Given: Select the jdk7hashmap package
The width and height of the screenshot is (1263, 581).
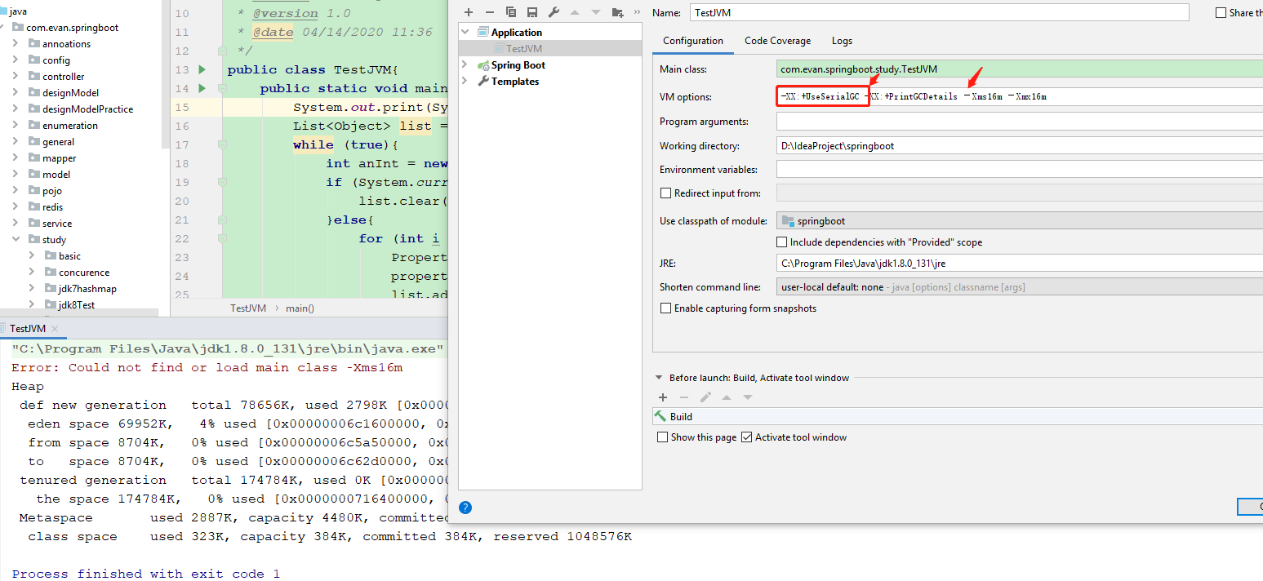Looking at the screenshot, I should pos(87,288).
